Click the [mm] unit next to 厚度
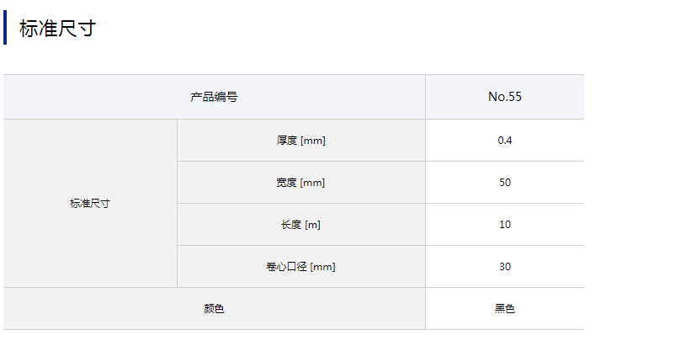 [313, 141]
